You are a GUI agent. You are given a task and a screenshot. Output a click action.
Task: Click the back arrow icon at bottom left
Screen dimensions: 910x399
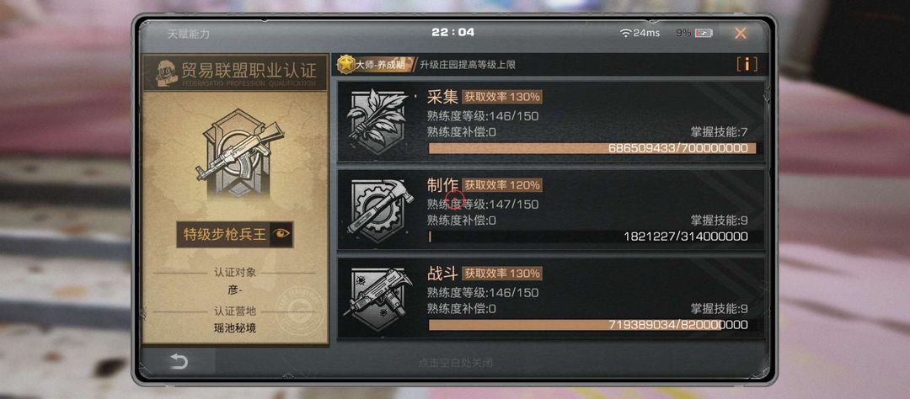pos(179,363)
